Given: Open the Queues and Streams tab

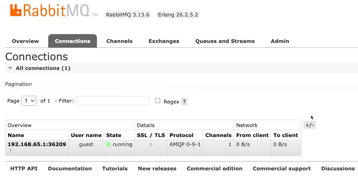Looking at the screenshot, I should tap(225, 41).
